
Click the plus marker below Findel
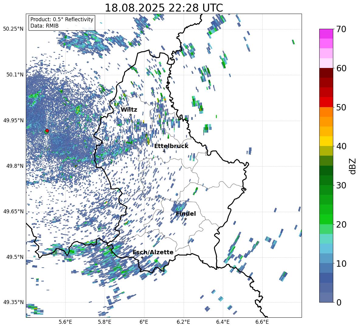(185, 219)
